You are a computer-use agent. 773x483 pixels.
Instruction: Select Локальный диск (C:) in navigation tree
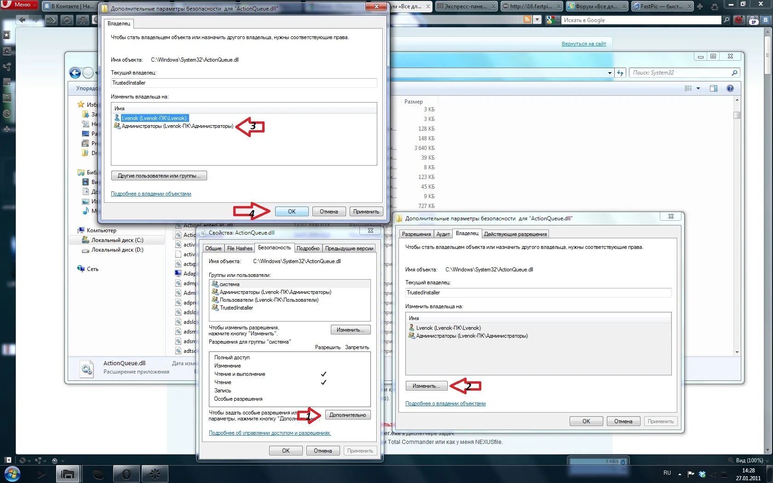[x=117, y=240]
